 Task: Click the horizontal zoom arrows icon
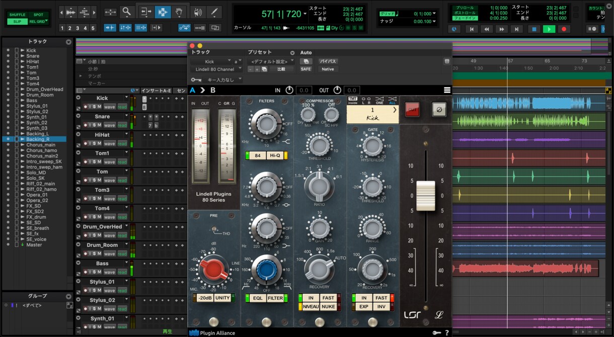(110, 12)
